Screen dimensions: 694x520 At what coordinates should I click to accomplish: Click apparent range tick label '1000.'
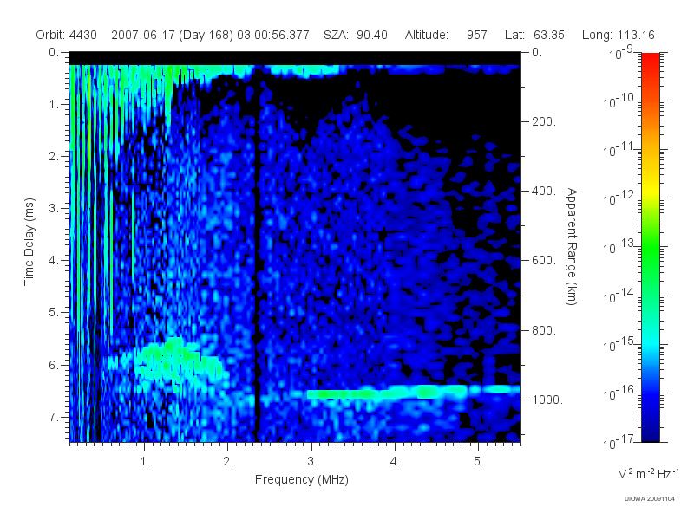[547, 400]
